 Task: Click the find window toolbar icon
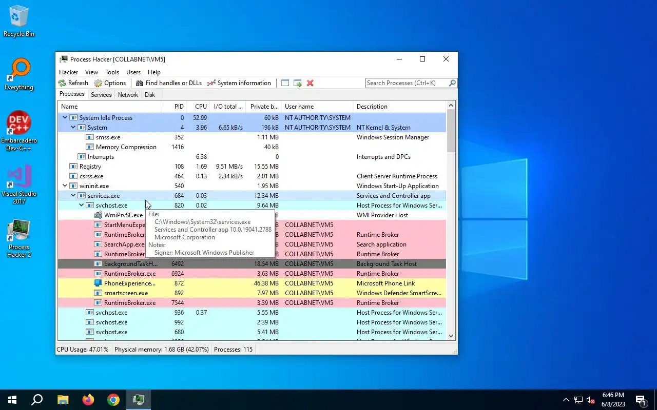pos(285,83)
